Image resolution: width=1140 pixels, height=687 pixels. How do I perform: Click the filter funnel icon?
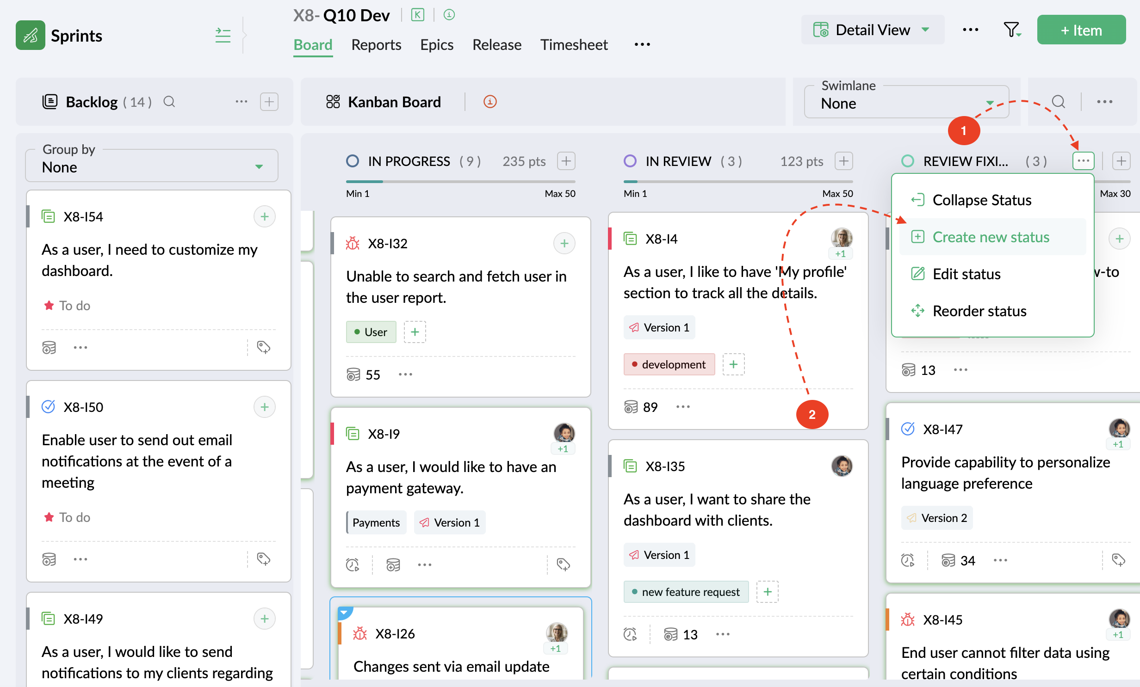(x=1011, y=30)
